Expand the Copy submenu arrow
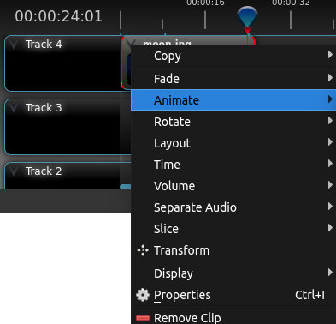336x324 pixels. pos(330,55)
